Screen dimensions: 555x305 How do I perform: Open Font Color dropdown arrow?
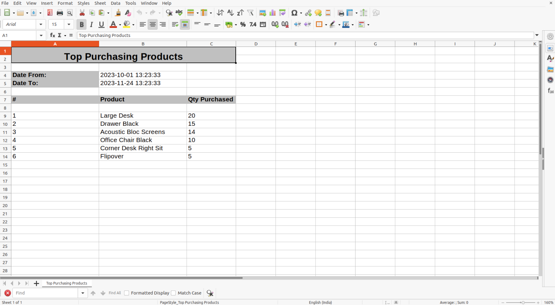(120, 25)
